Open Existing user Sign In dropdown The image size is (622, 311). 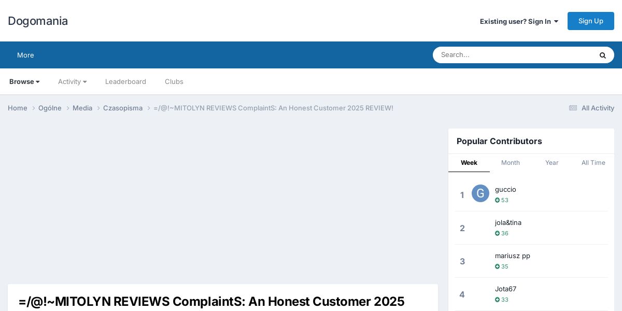[519, 21]
